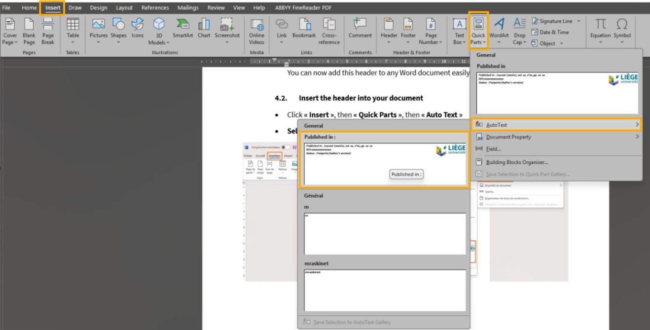
Task: Open the Mailings tab
Action: (188, 8)
